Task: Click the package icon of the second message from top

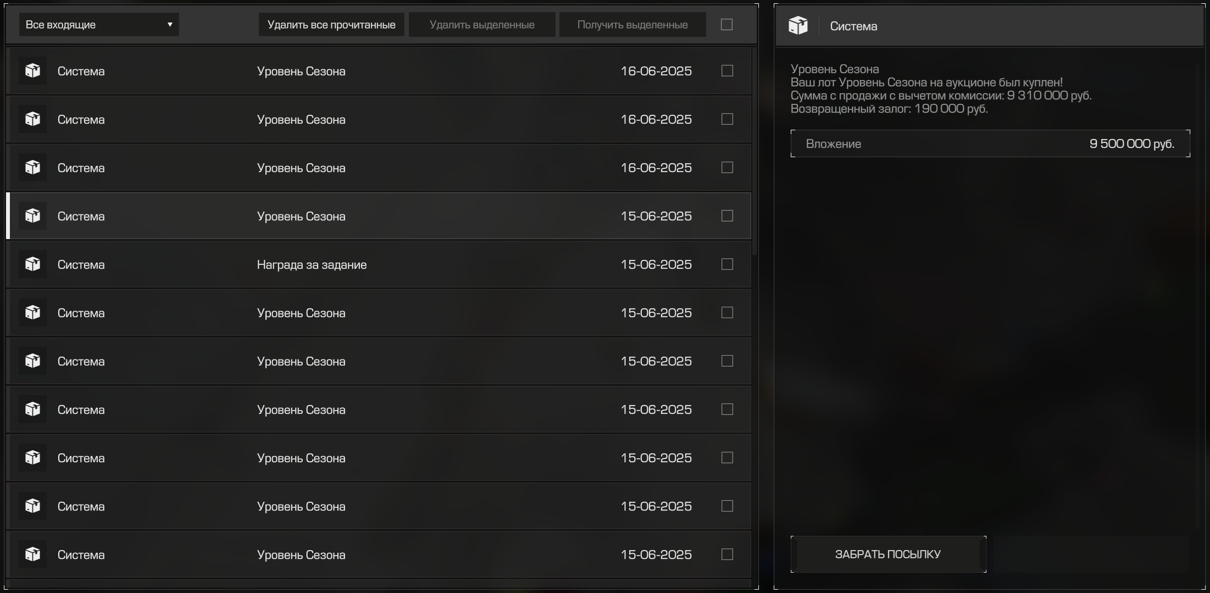Action: click(x=32, y=119)
